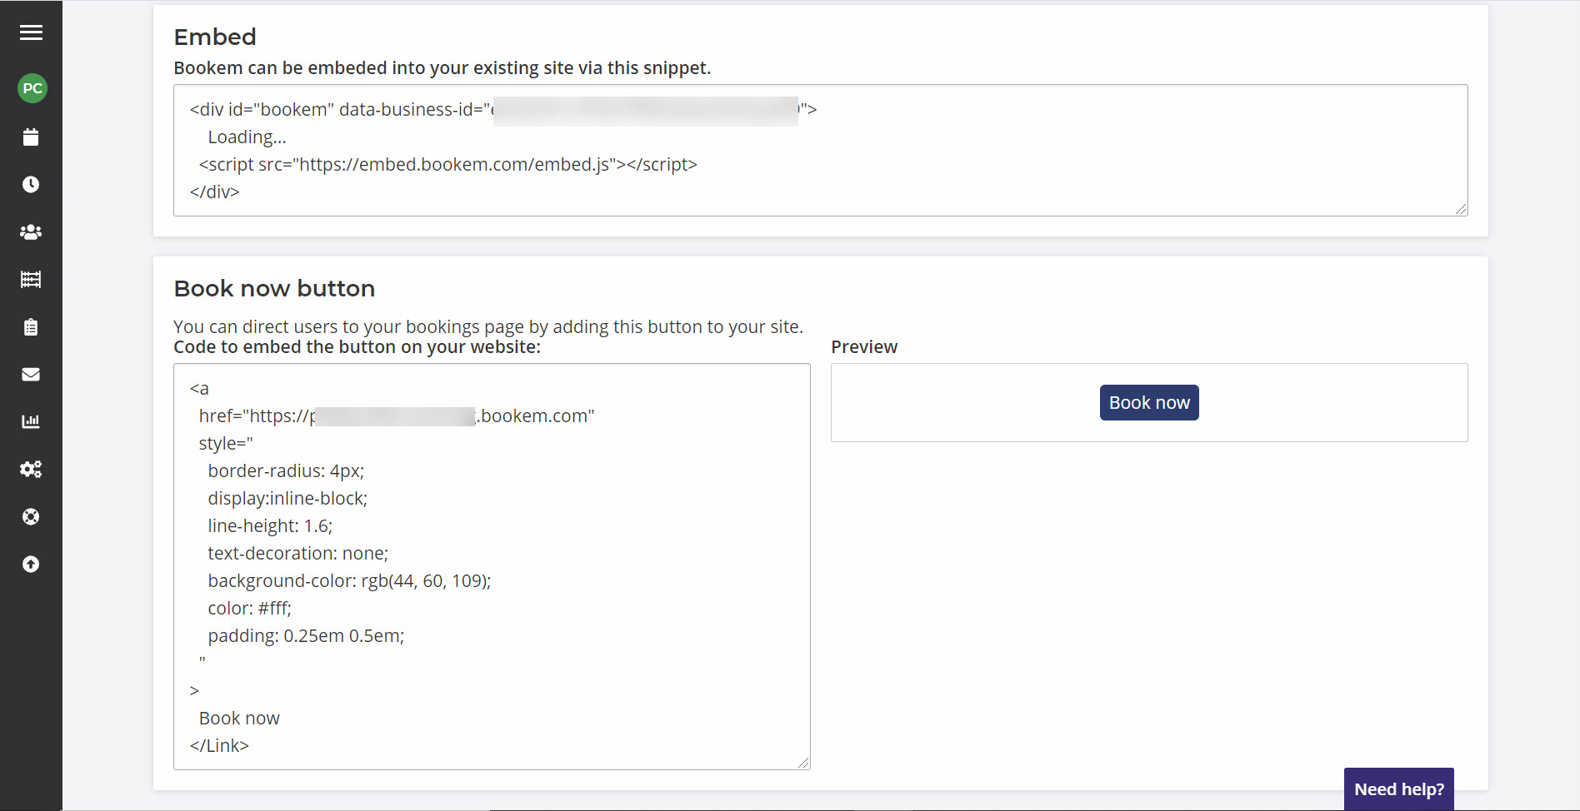Click the Need help? button

pyautogui.click(x=1399, y=789)
